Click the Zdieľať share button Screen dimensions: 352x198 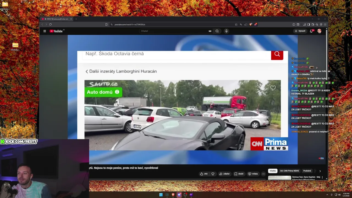pos(224,174)
